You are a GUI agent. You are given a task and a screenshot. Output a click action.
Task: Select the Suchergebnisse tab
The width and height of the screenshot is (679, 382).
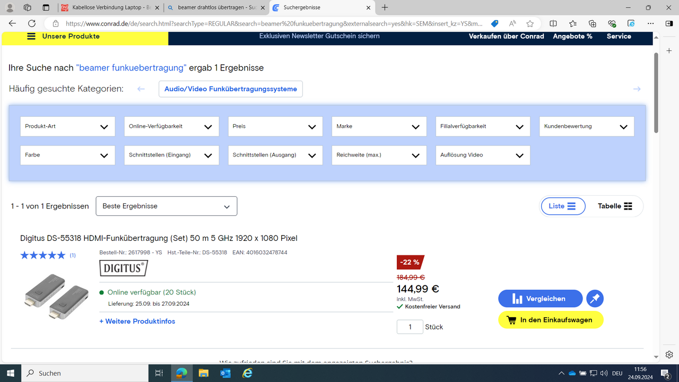coord(322,7)
